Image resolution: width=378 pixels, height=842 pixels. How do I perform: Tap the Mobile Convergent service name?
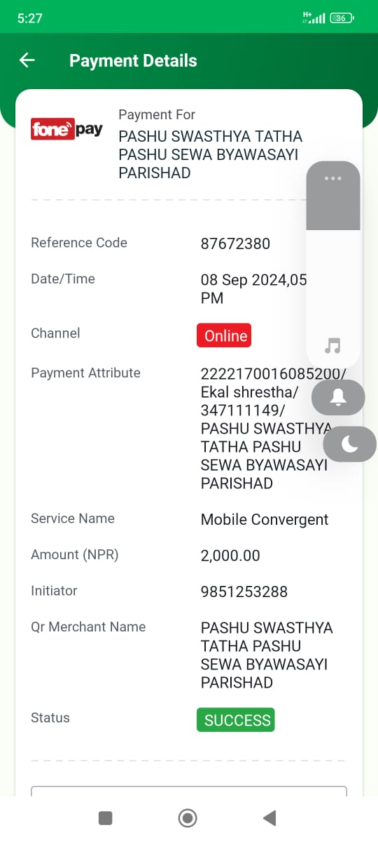point(265,520)
